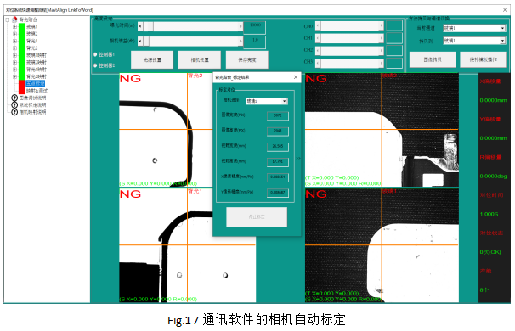Screen dimensions: 515x331
Task: Open the 相机选择 dropdown in the dialog
Action: [267, 101]
